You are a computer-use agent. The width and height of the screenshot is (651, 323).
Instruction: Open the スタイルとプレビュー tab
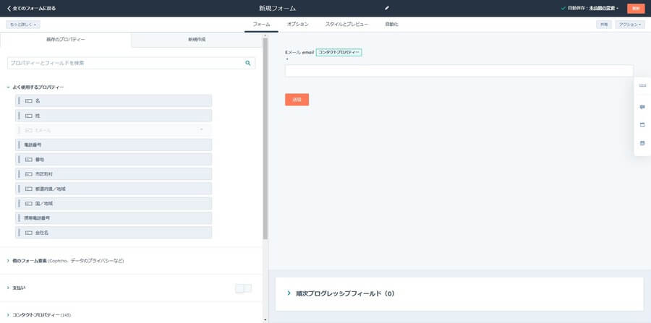pyautogui.click(x=346, y=25)
